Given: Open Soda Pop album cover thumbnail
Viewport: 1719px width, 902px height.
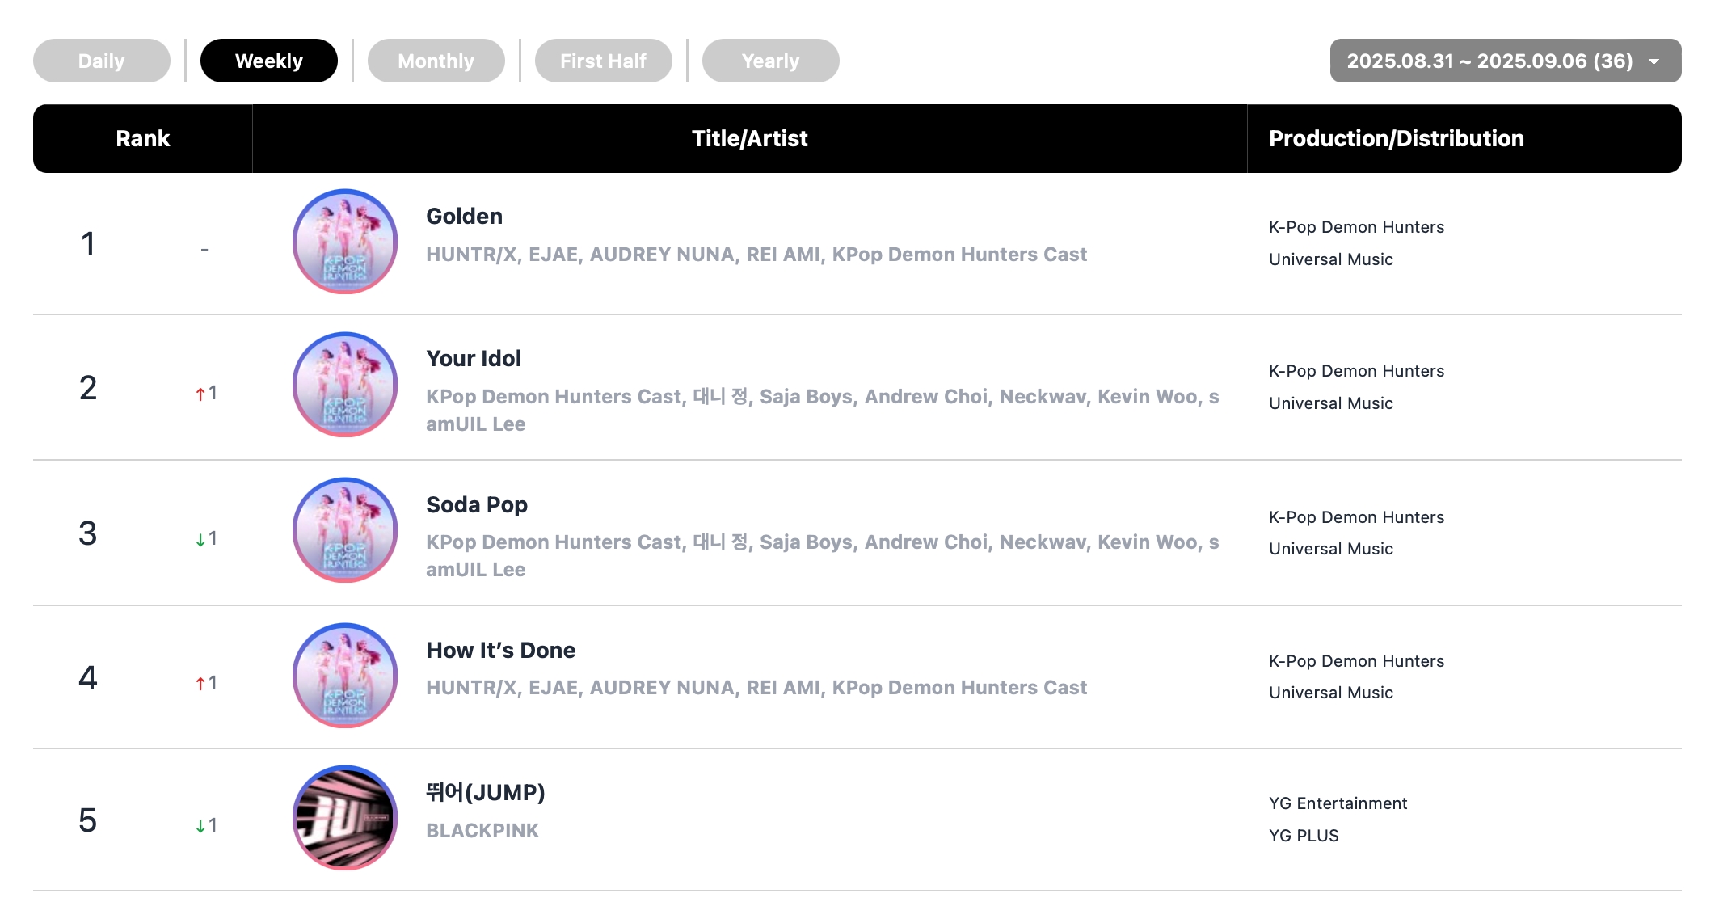Looking at the screenshot, I should [x=345, y=530].
